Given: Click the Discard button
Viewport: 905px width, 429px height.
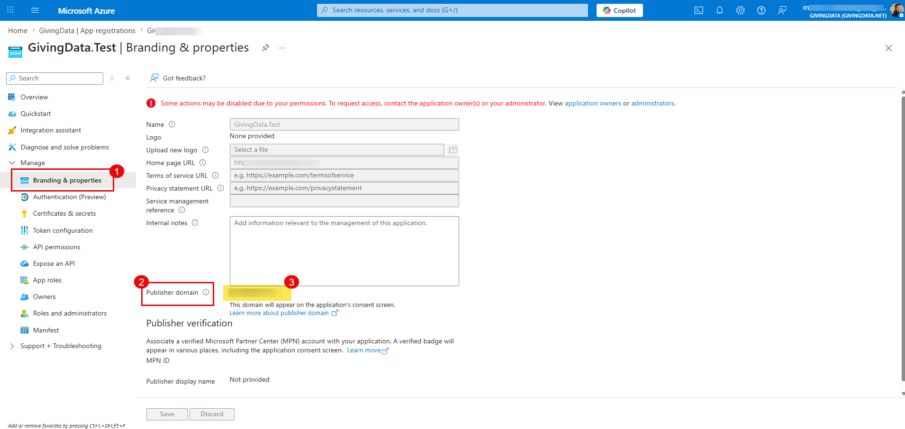Looking at the screenshot, I should pos(212,414).
